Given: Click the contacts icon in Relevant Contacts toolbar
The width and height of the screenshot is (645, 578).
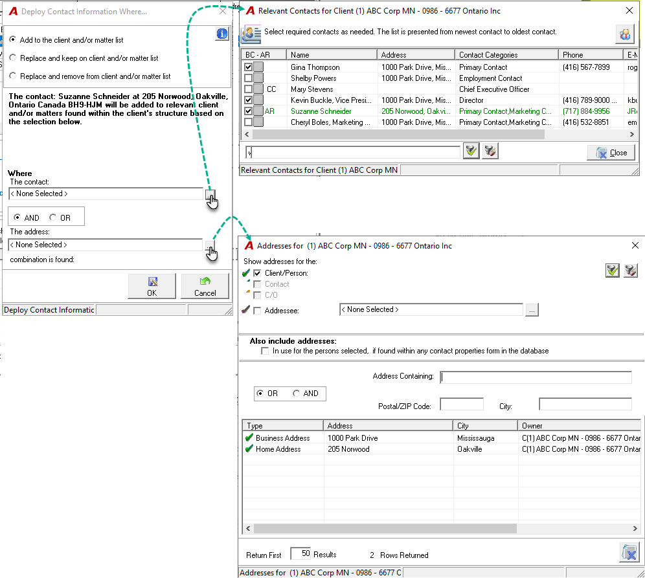Looking at the screenshot, I should pos(625,34).
